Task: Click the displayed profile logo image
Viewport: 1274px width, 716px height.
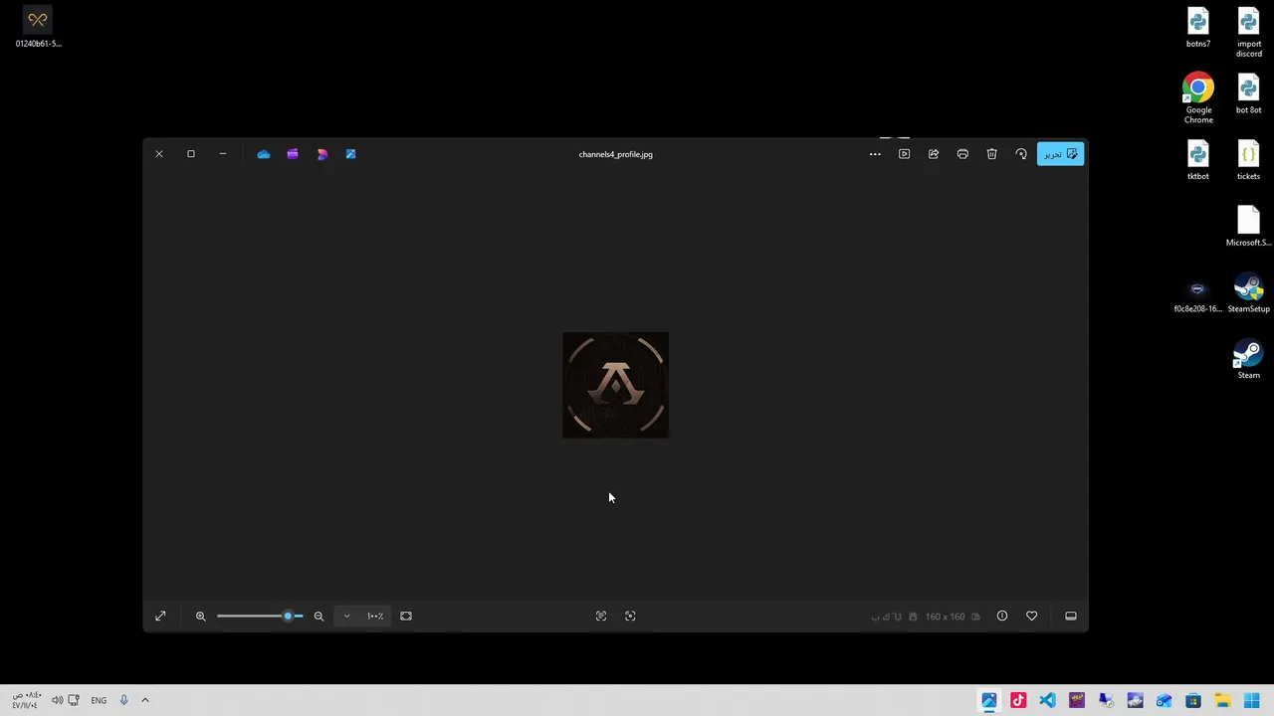Action: pos(616,385)
